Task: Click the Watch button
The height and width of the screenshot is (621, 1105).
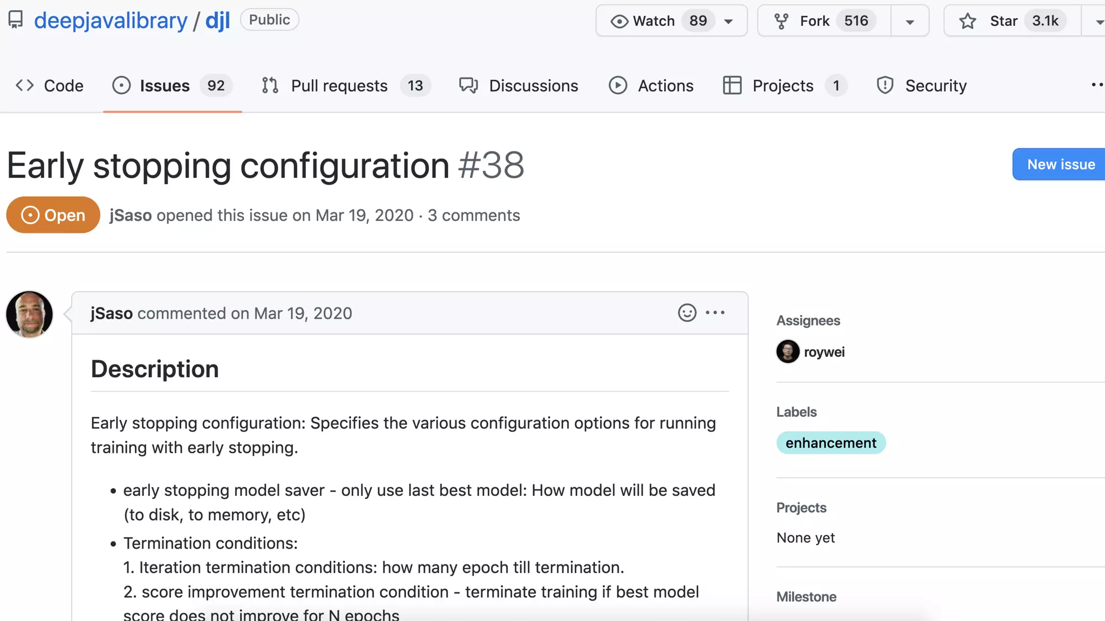Action: [671, 21]
